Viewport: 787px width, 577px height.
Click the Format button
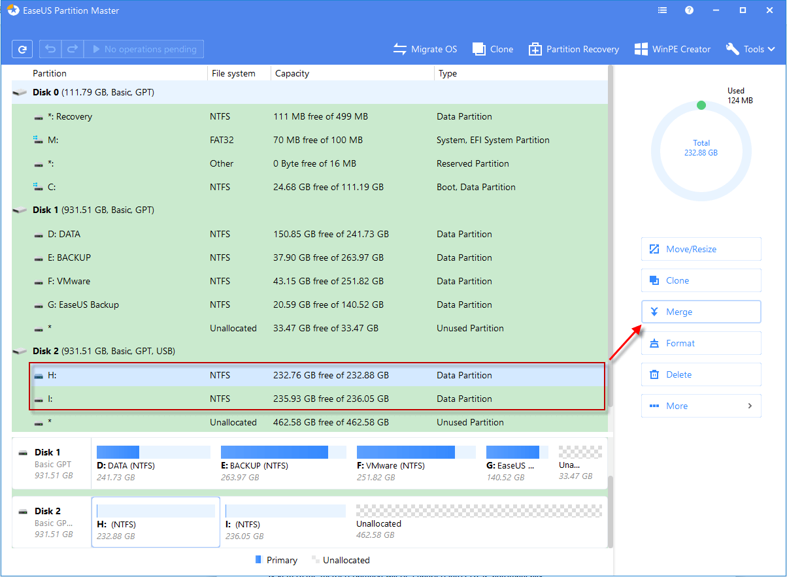[x=701, y=343]
